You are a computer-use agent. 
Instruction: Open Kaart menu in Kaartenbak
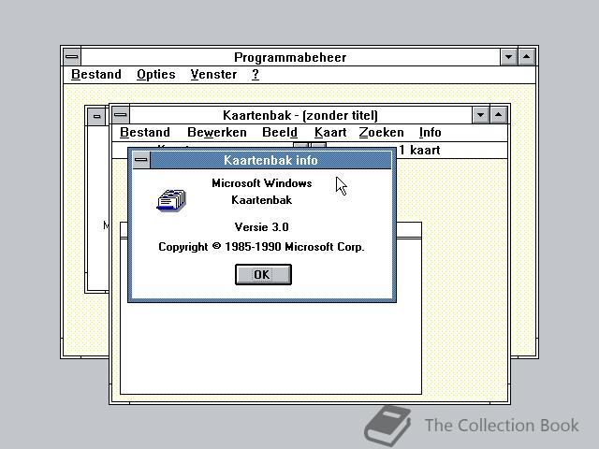pos(330,132)
